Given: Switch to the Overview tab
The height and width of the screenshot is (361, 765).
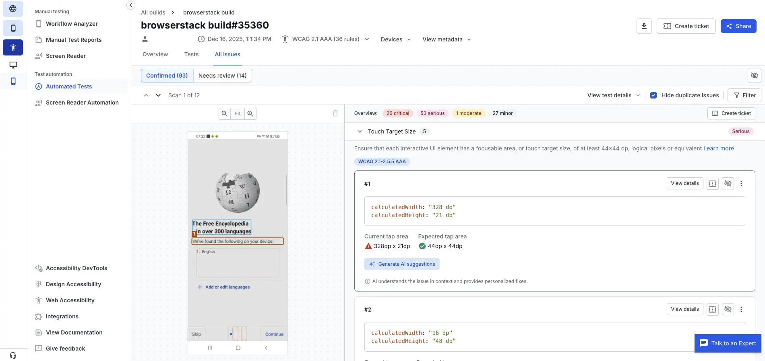Looking at the screenshot, I should click(155, 54).
